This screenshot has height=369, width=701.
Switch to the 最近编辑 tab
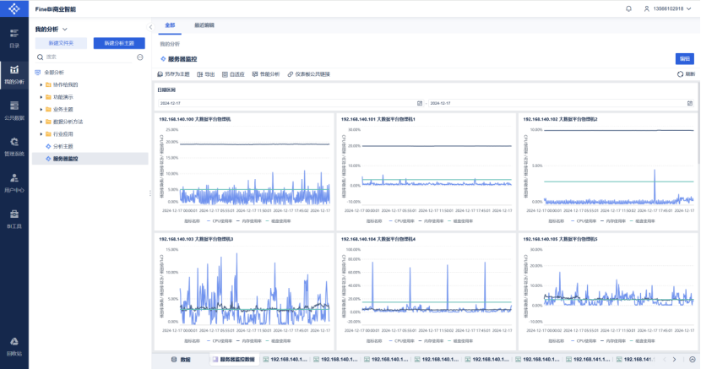point(204,25)
